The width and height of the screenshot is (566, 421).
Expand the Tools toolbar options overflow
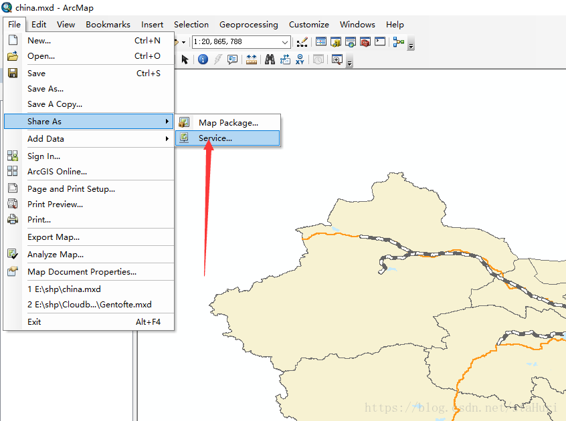pyautogui.click(x=349, y=62)
